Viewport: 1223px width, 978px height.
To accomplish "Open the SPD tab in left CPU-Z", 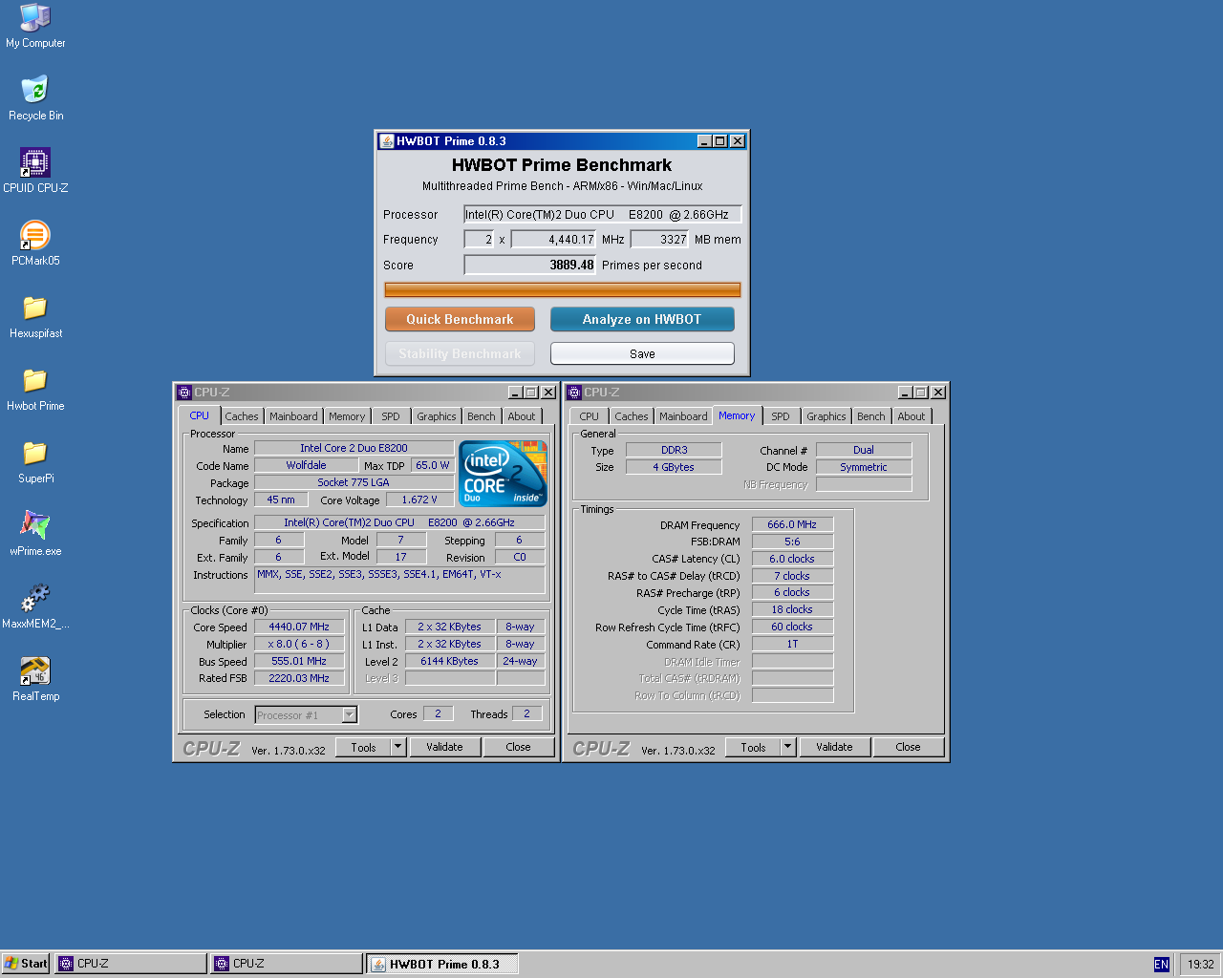I will pyautogui.click(x=391, y=416).
